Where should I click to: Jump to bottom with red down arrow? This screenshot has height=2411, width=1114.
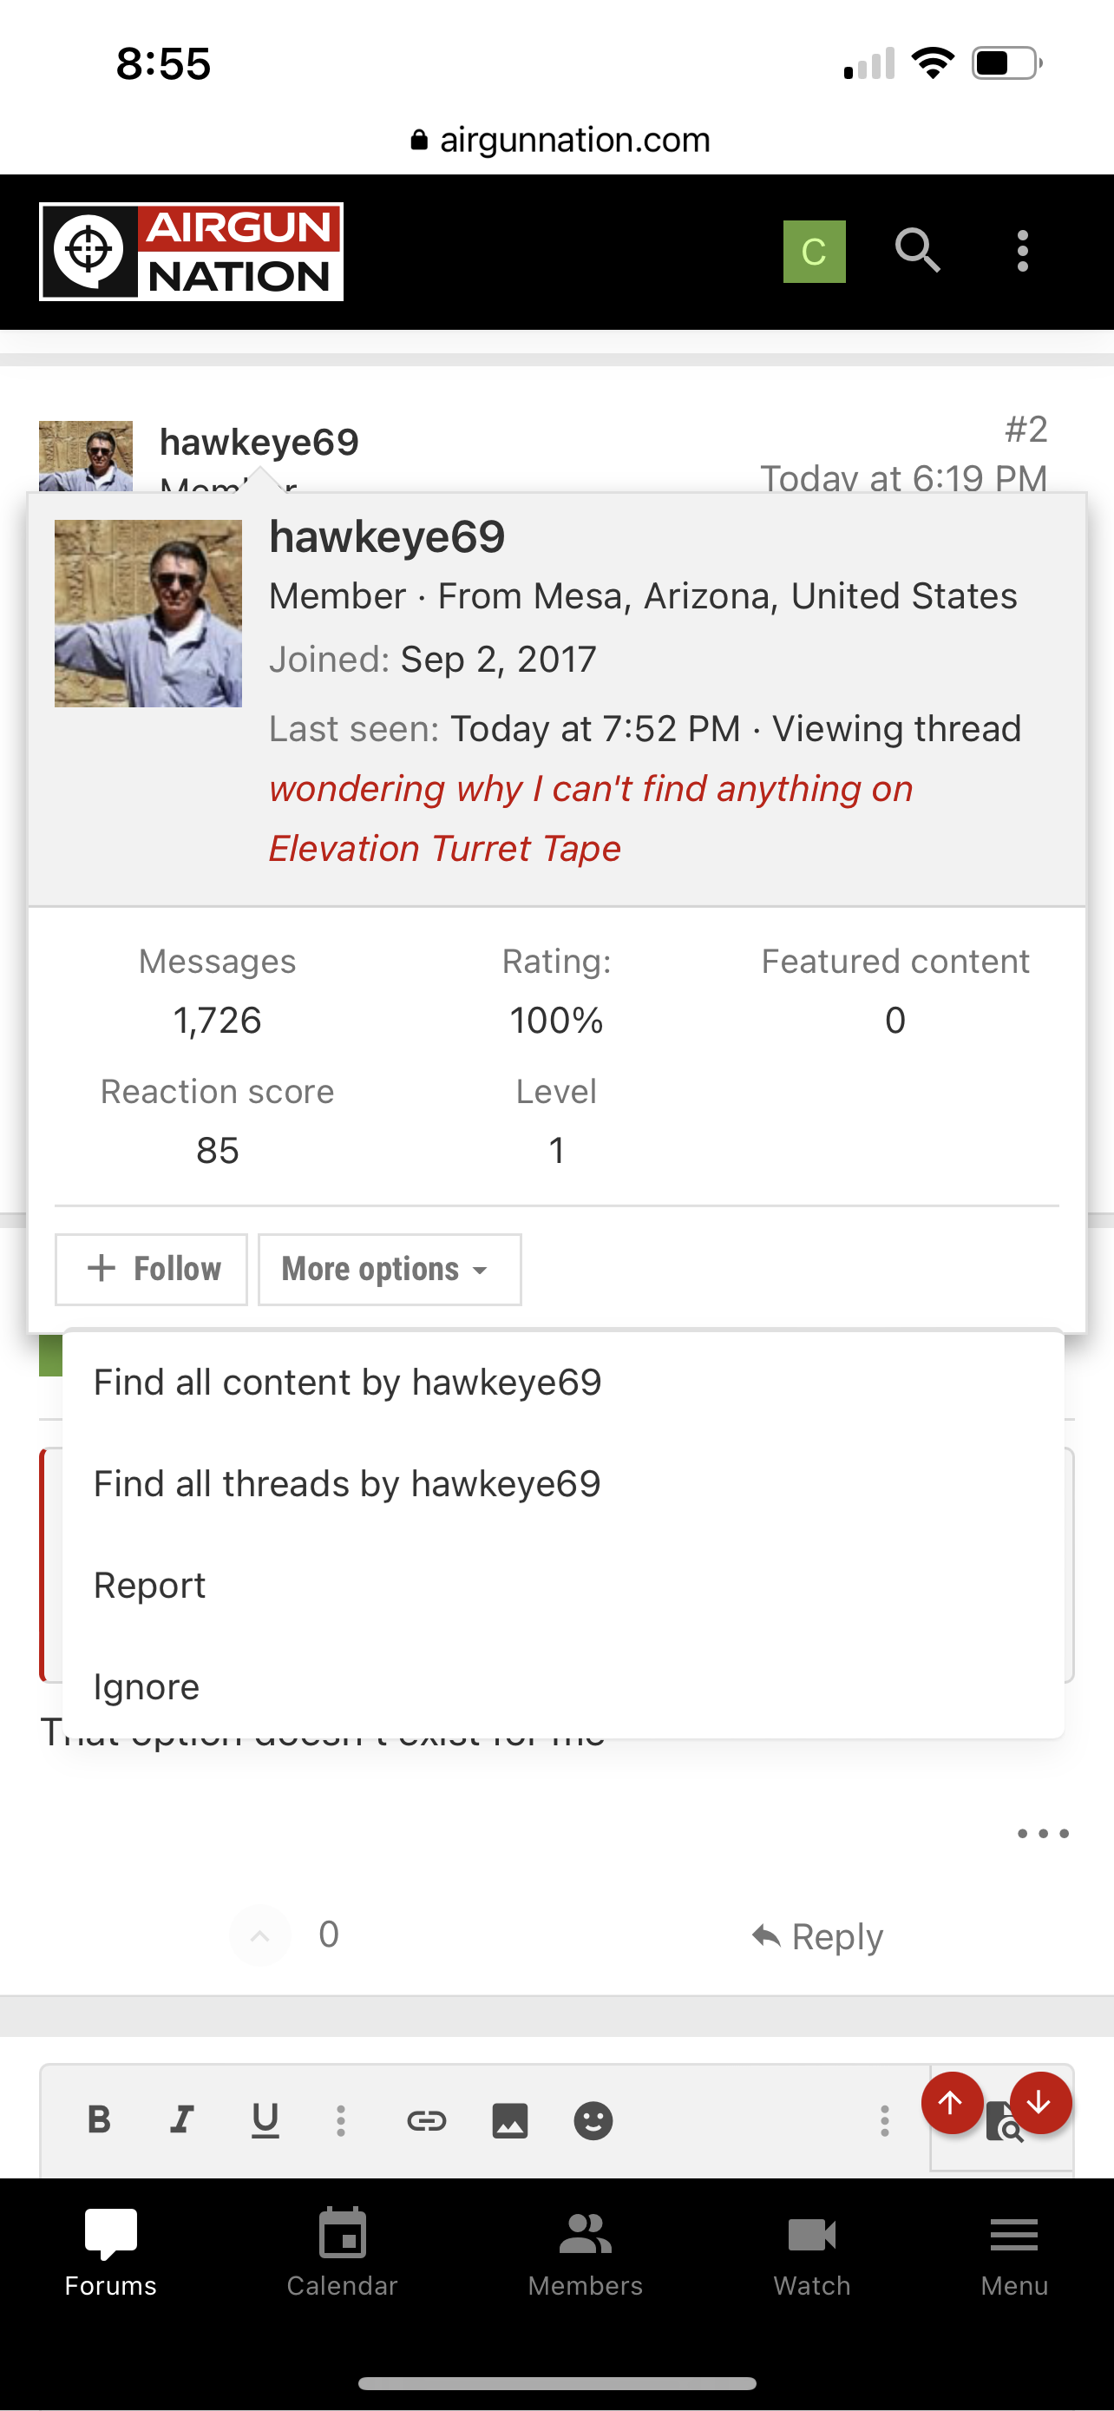[1040, 2103]
